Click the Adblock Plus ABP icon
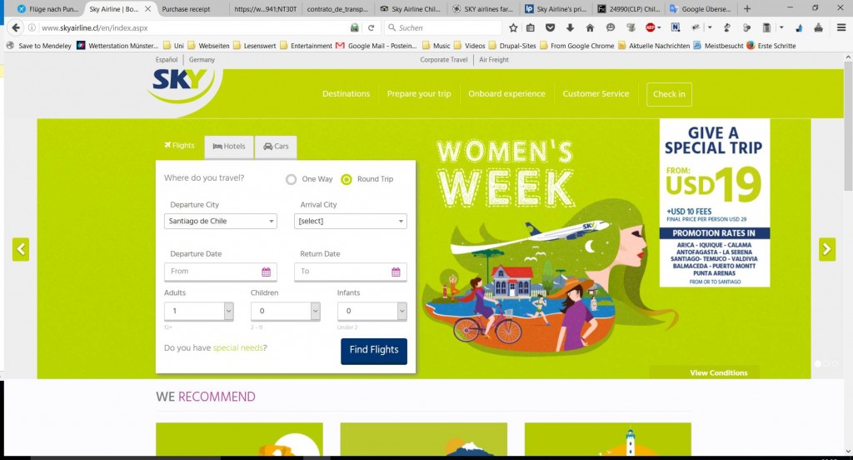Image resolution: width=853 pixels, height=460 pixels. [650, 27]
